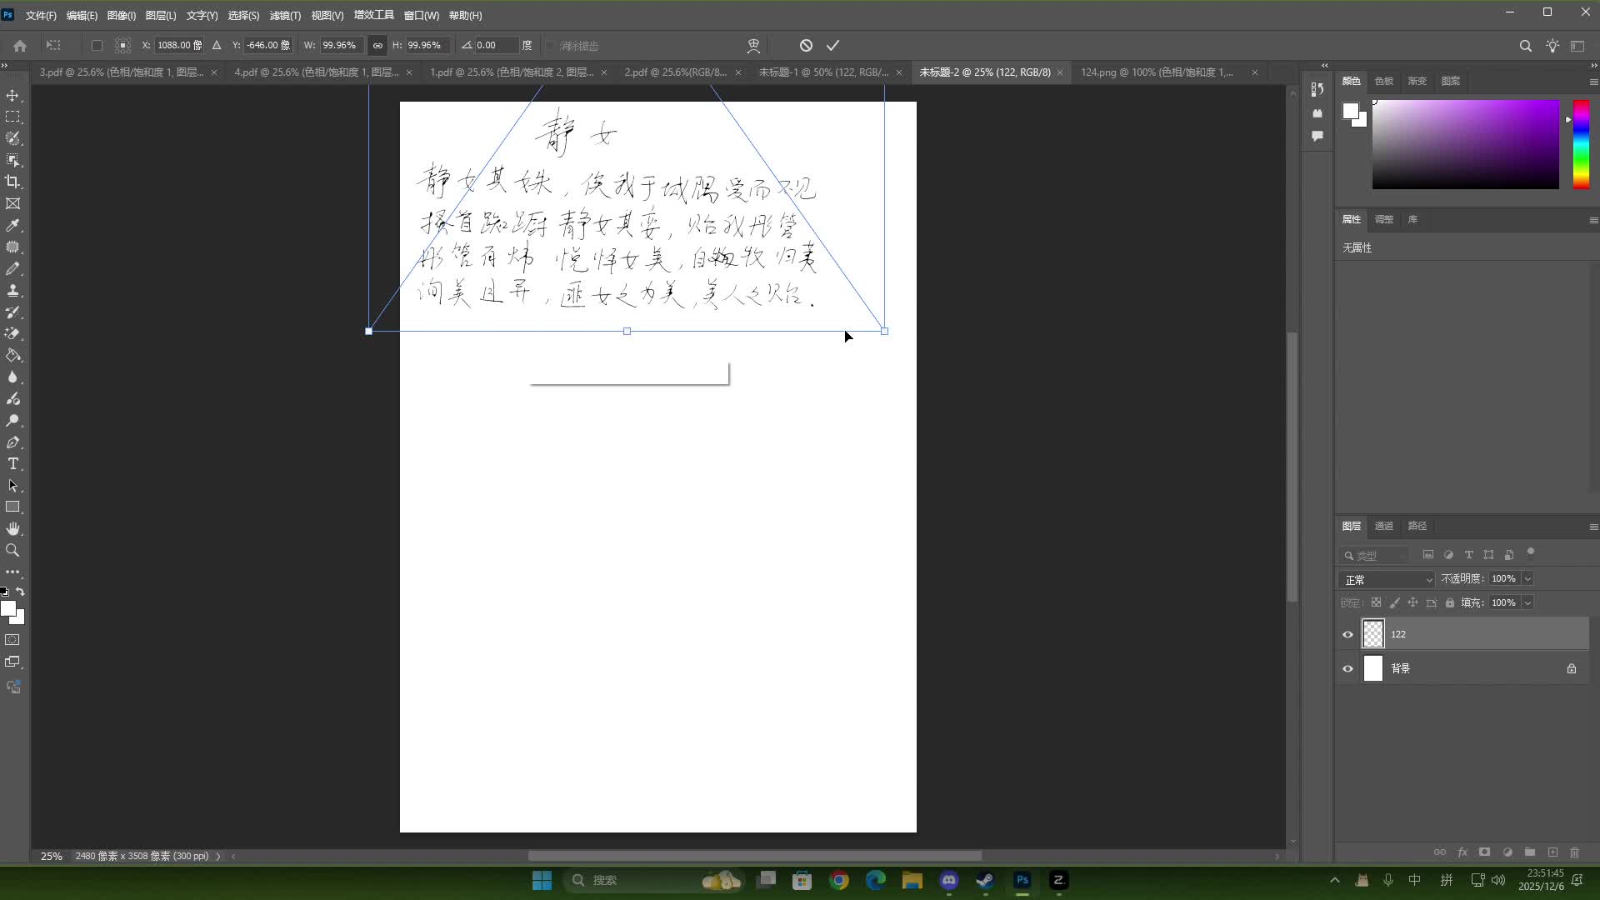This screenshot has width=1600, height=900.
Task: Open Chrome from the Windows taskbar
Action: coord(839,880)
